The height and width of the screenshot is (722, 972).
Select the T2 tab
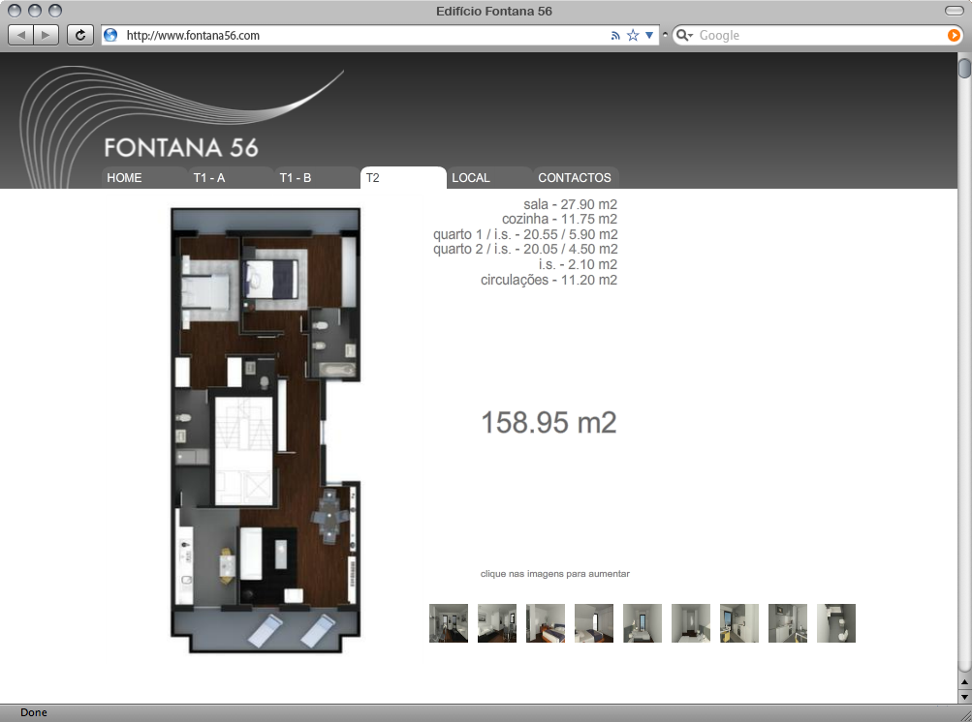coord(403,178)
